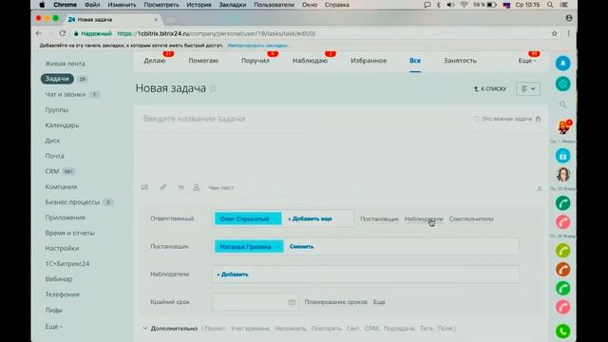Click the flame icon for important task

coord(539,119)
